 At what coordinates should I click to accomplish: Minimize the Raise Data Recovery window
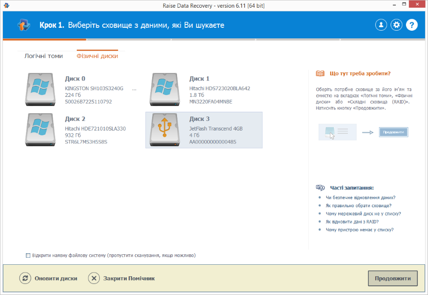[x=394, y=5]
